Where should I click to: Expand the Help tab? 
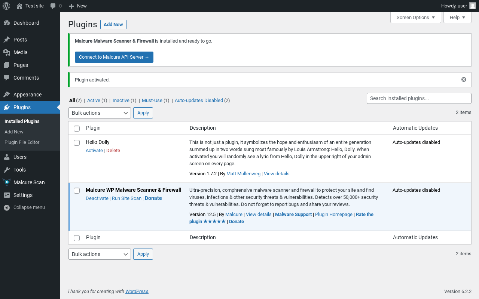click(x=457, y=18)
